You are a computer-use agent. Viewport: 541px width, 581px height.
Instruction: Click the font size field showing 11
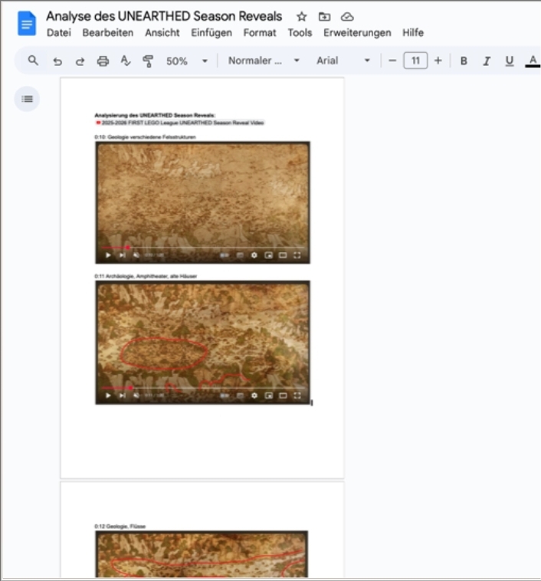tap(415, 61)
